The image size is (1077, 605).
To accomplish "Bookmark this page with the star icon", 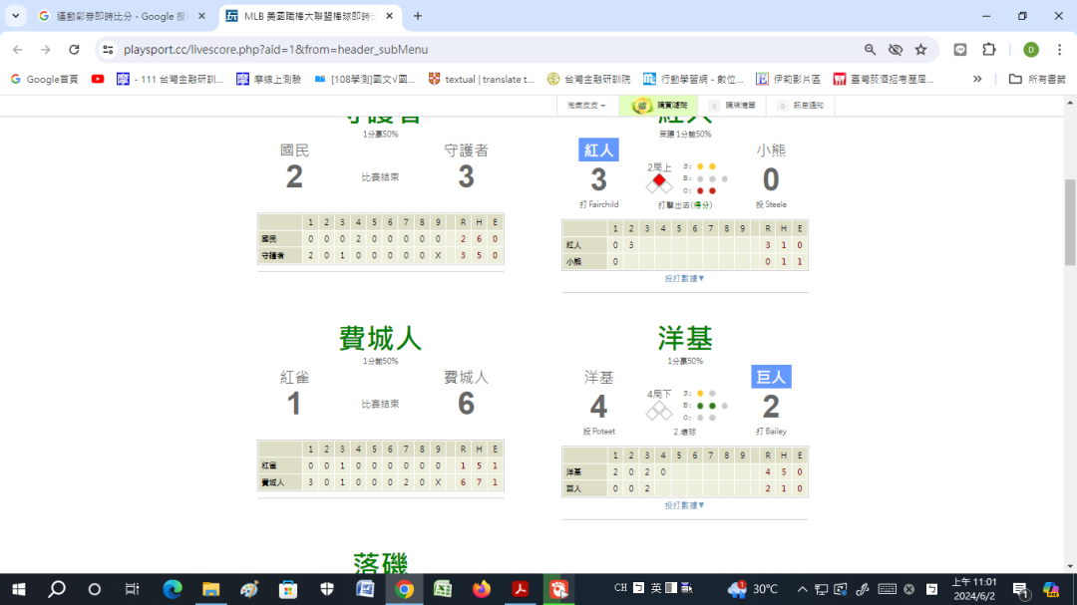I will pos(920,50).
